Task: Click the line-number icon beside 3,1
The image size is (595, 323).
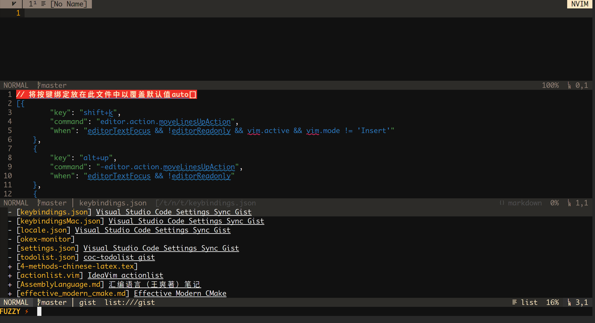Action: pyautogui.click(x=569, y=302)
